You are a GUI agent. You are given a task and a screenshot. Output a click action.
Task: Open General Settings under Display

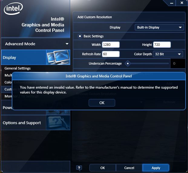[18, 68]
